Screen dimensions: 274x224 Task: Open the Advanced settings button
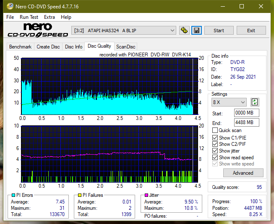click(243, 173)
